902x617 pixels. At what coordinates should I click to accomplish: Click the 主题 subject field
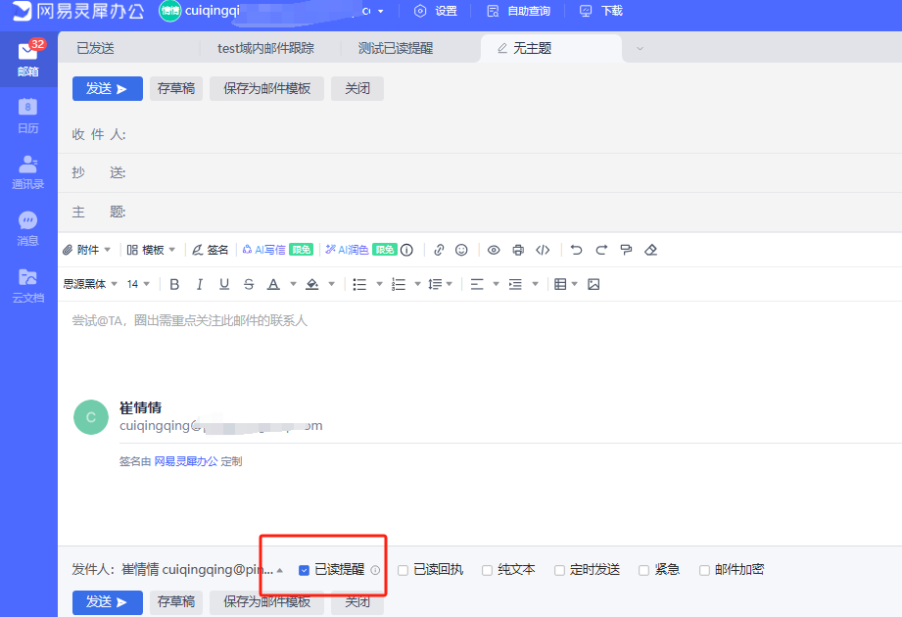(480, 213)
